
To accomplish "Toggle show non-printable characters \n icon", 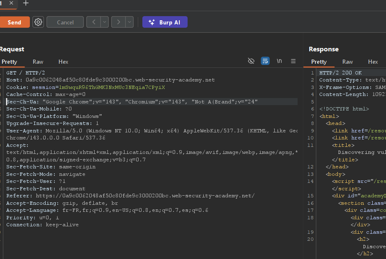I will coord(279,61).
